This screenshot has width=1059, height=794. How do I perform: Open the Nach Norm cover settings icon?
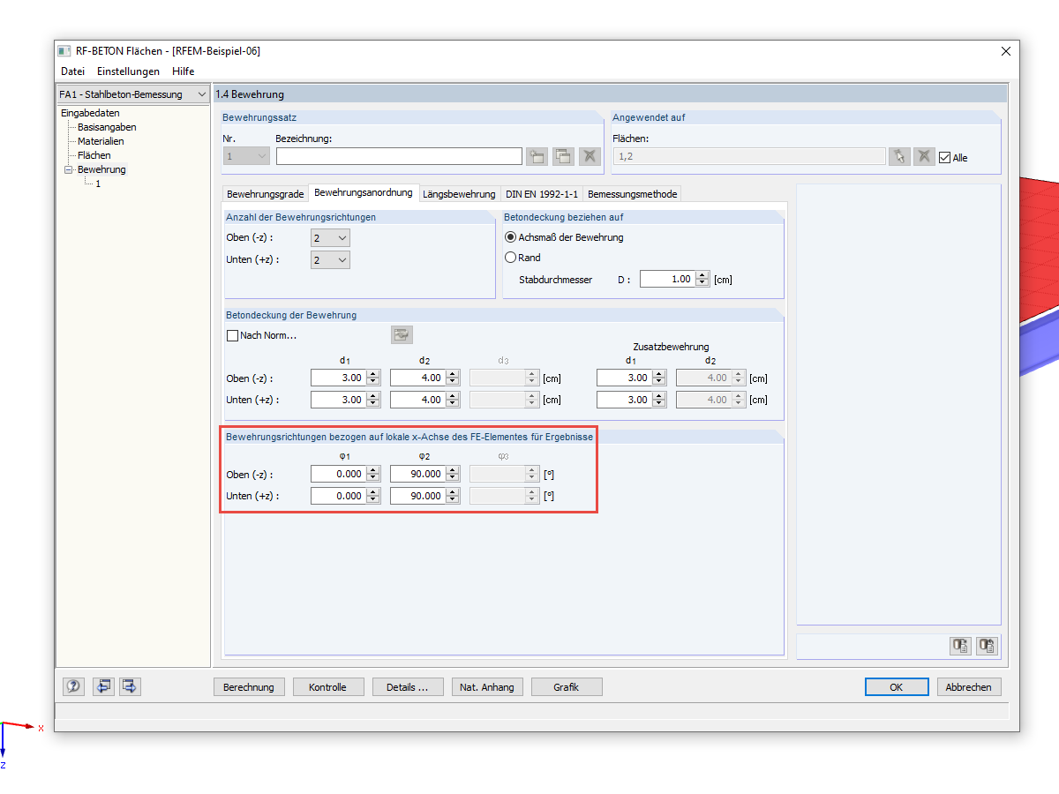pyautogui.click(x=402, y=335)
